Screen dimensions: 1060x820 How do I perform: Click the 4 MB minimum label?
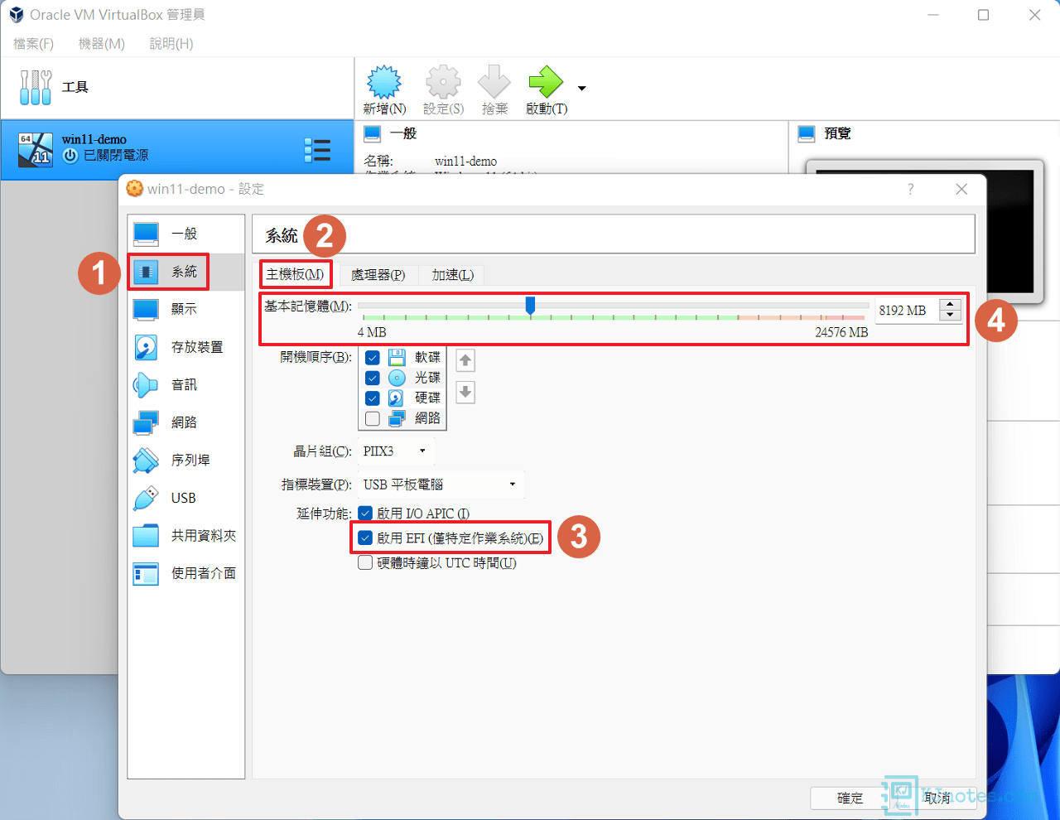372,332
